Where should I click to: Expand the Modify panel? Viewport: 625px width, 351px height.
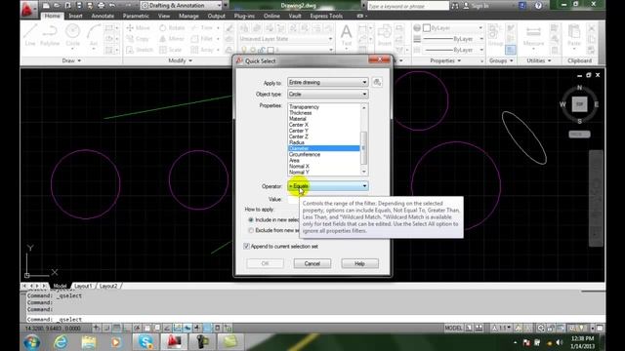click(x=180, y=60)
